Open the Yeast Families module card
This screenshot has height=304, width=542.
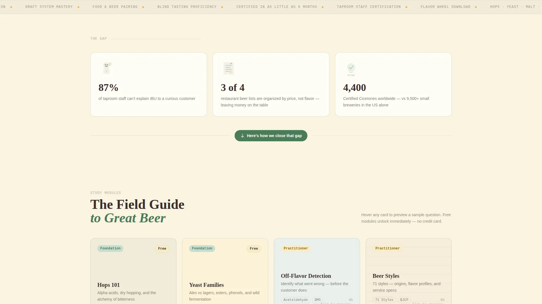(x=225, y=271)
